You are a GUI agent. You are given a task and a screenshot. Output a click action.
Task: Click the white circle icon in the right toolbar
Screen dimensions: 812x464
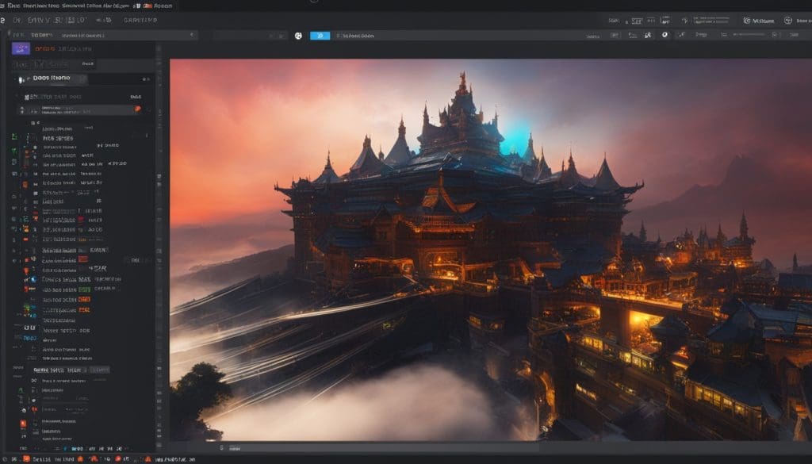665,35
